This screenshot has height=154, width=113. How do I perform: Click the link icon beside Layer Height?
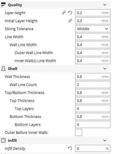pos(64,13)
